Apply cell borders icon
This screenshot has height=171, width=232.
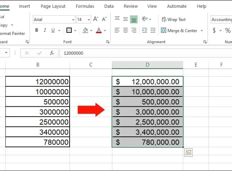pyautogui.click(x=69, y=30)
